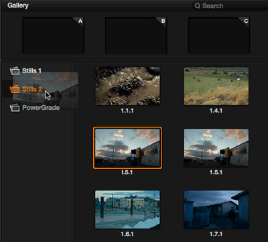The width and height of the screenshot is (268, 242).
Task: Click the 1.4.1 still label
Action: click(x=216, y=111)
